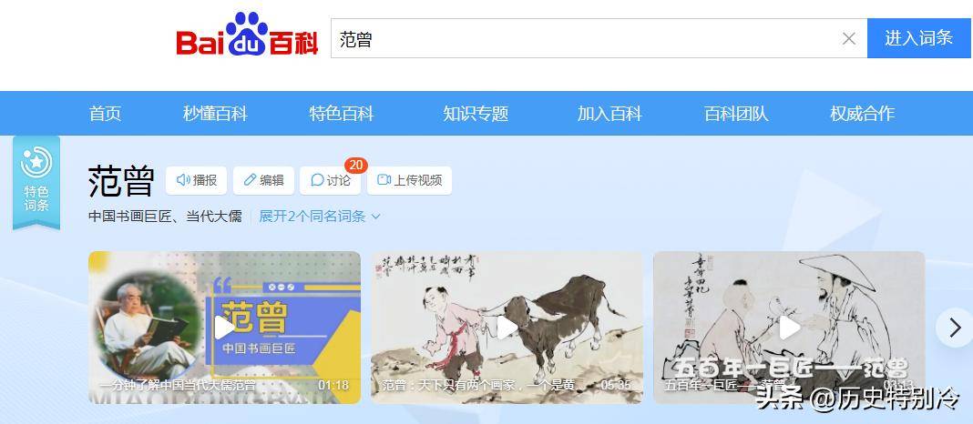Click the 进入词条 button
Image resolution: width=973 pixels, height=424 pixels.
[x=919, y=38]
